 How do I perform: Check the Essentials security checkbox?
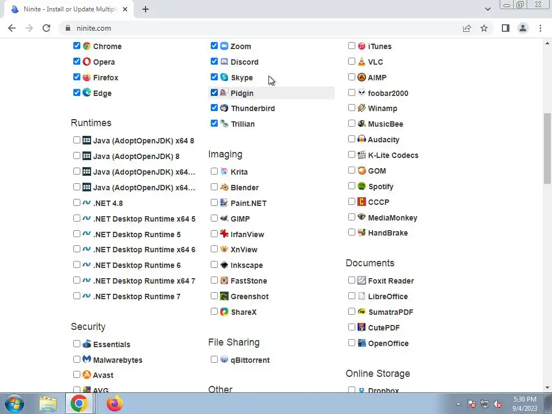point(77,343)
